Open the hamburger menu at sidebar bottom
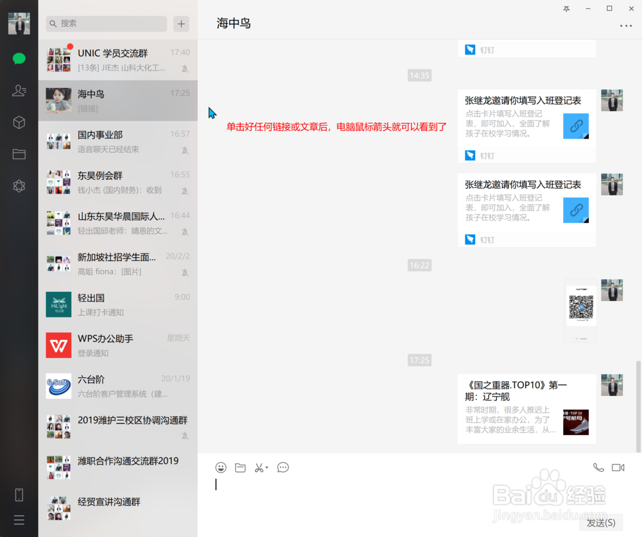This screenshot has height=537, width=642. point(19,520)
